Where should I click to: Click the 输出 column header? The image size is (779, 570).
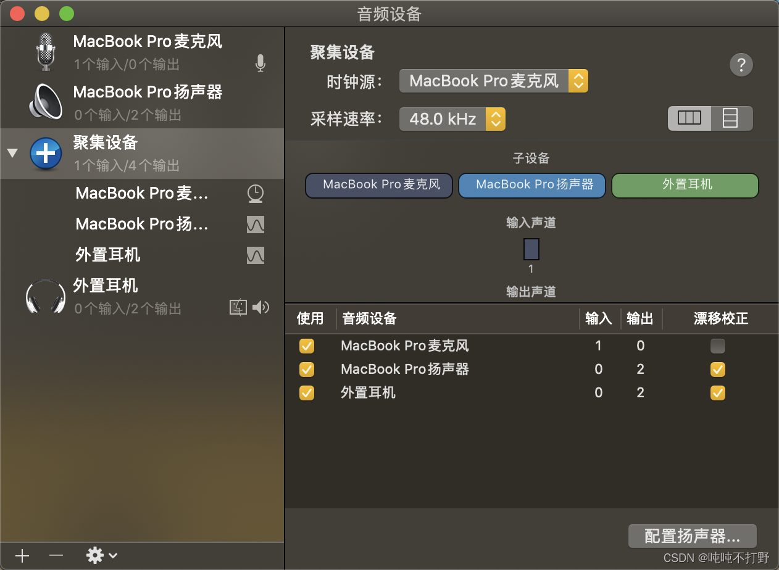(x=640, y=318)
